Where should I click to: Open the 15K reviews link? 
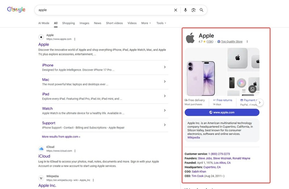point(210,42)
